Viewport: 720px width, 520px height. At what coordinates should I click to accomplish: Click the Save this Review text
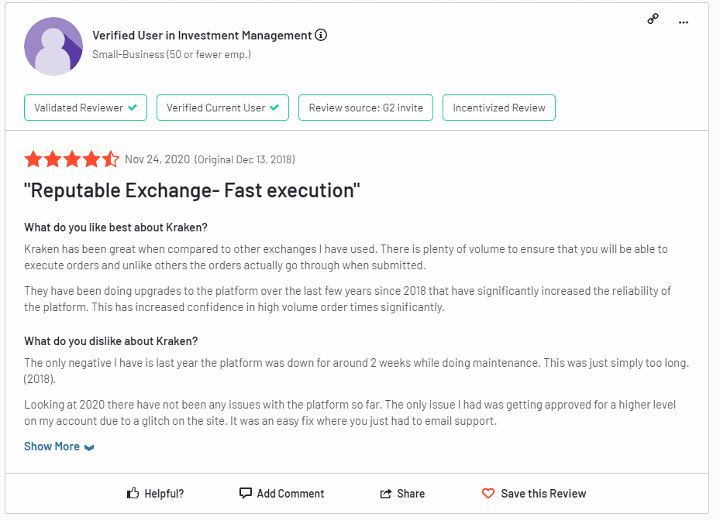pos(543,494)
